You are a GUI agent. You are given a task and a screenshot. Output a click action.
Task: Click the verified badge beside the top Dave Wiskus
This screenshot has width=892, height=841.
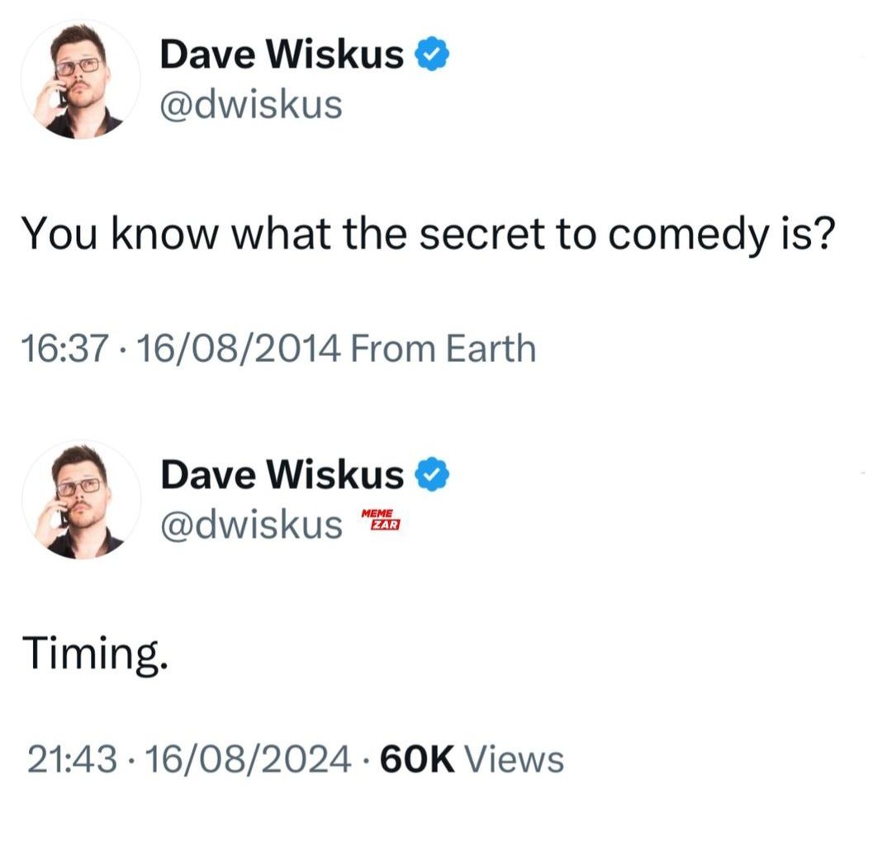coord(432,54)
